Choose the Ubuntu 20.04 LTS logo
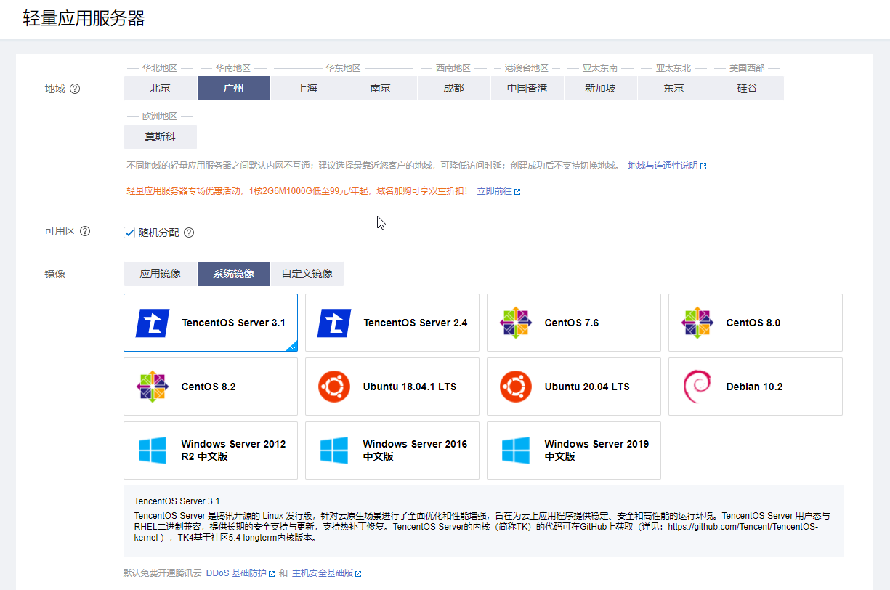 click(516, 387)
